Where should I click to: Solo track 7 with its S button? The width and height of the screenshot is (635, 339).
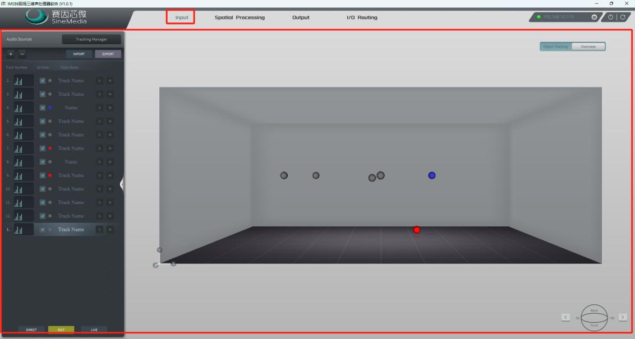99,148
